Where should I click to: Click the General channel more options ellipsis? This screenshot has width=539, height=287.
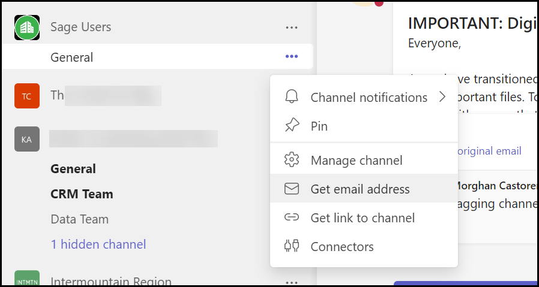pos(292,56)
